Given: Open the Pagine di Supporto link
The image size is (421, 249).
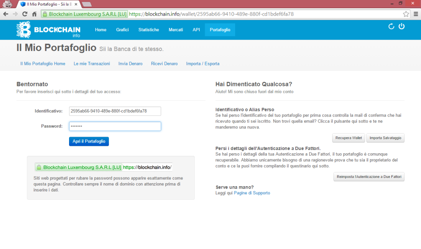Looking at the screenshot, I should point(252,193).
